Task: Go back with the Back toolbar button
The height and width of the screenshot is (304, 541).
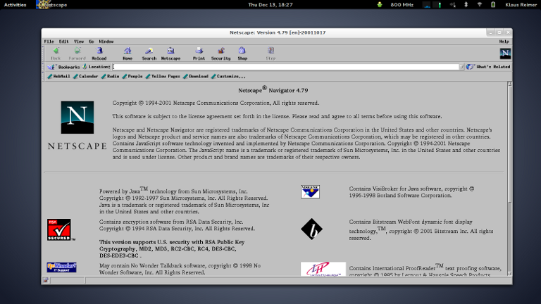Action: pyautogui.click(x=56, y=53)
